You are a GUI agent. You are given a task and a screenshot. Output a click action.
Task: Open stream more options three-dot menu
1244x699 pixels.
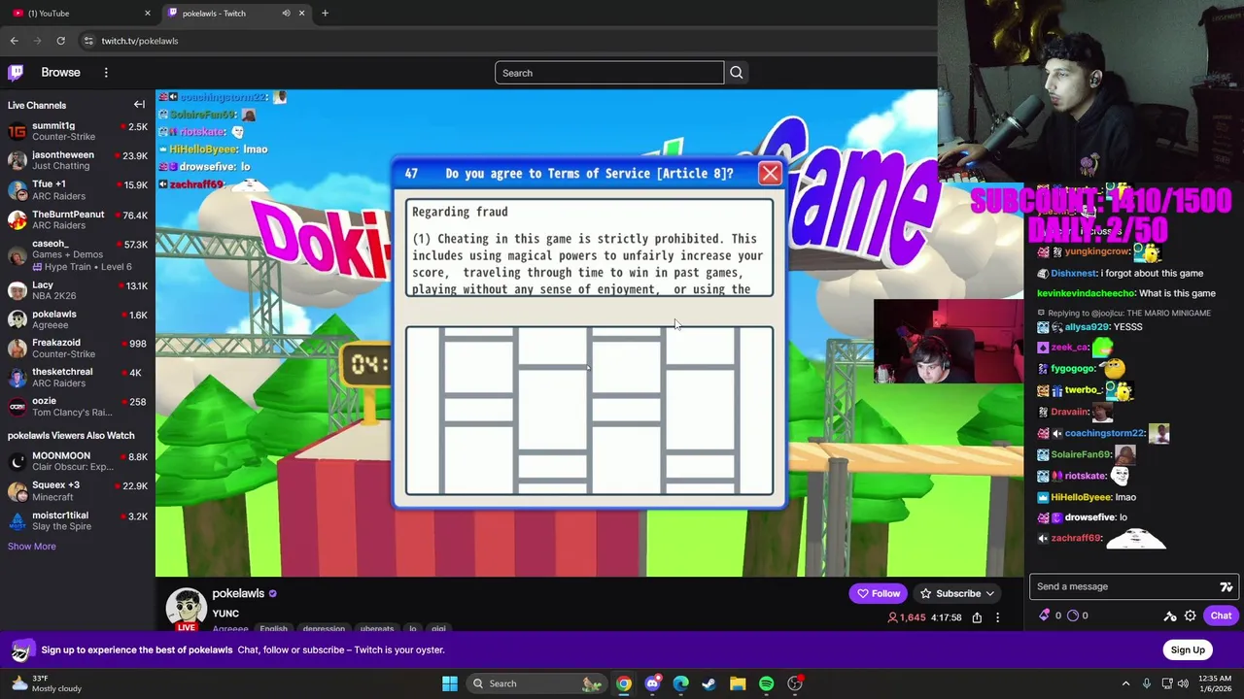(x=997, y=617)
